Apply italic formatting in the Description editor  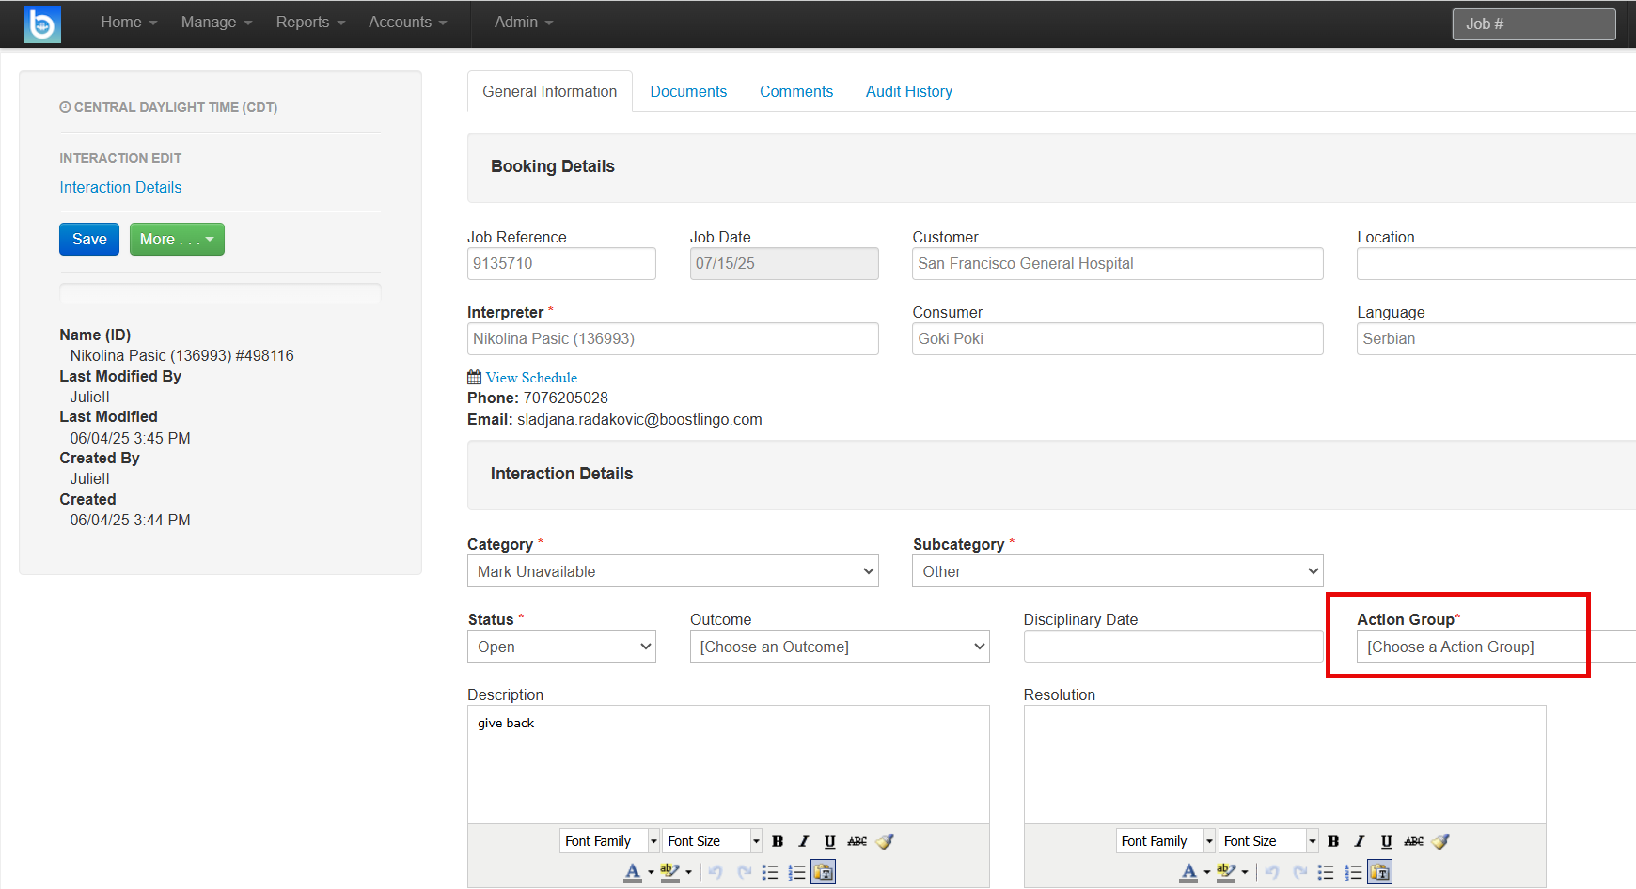tap(804, 840)
